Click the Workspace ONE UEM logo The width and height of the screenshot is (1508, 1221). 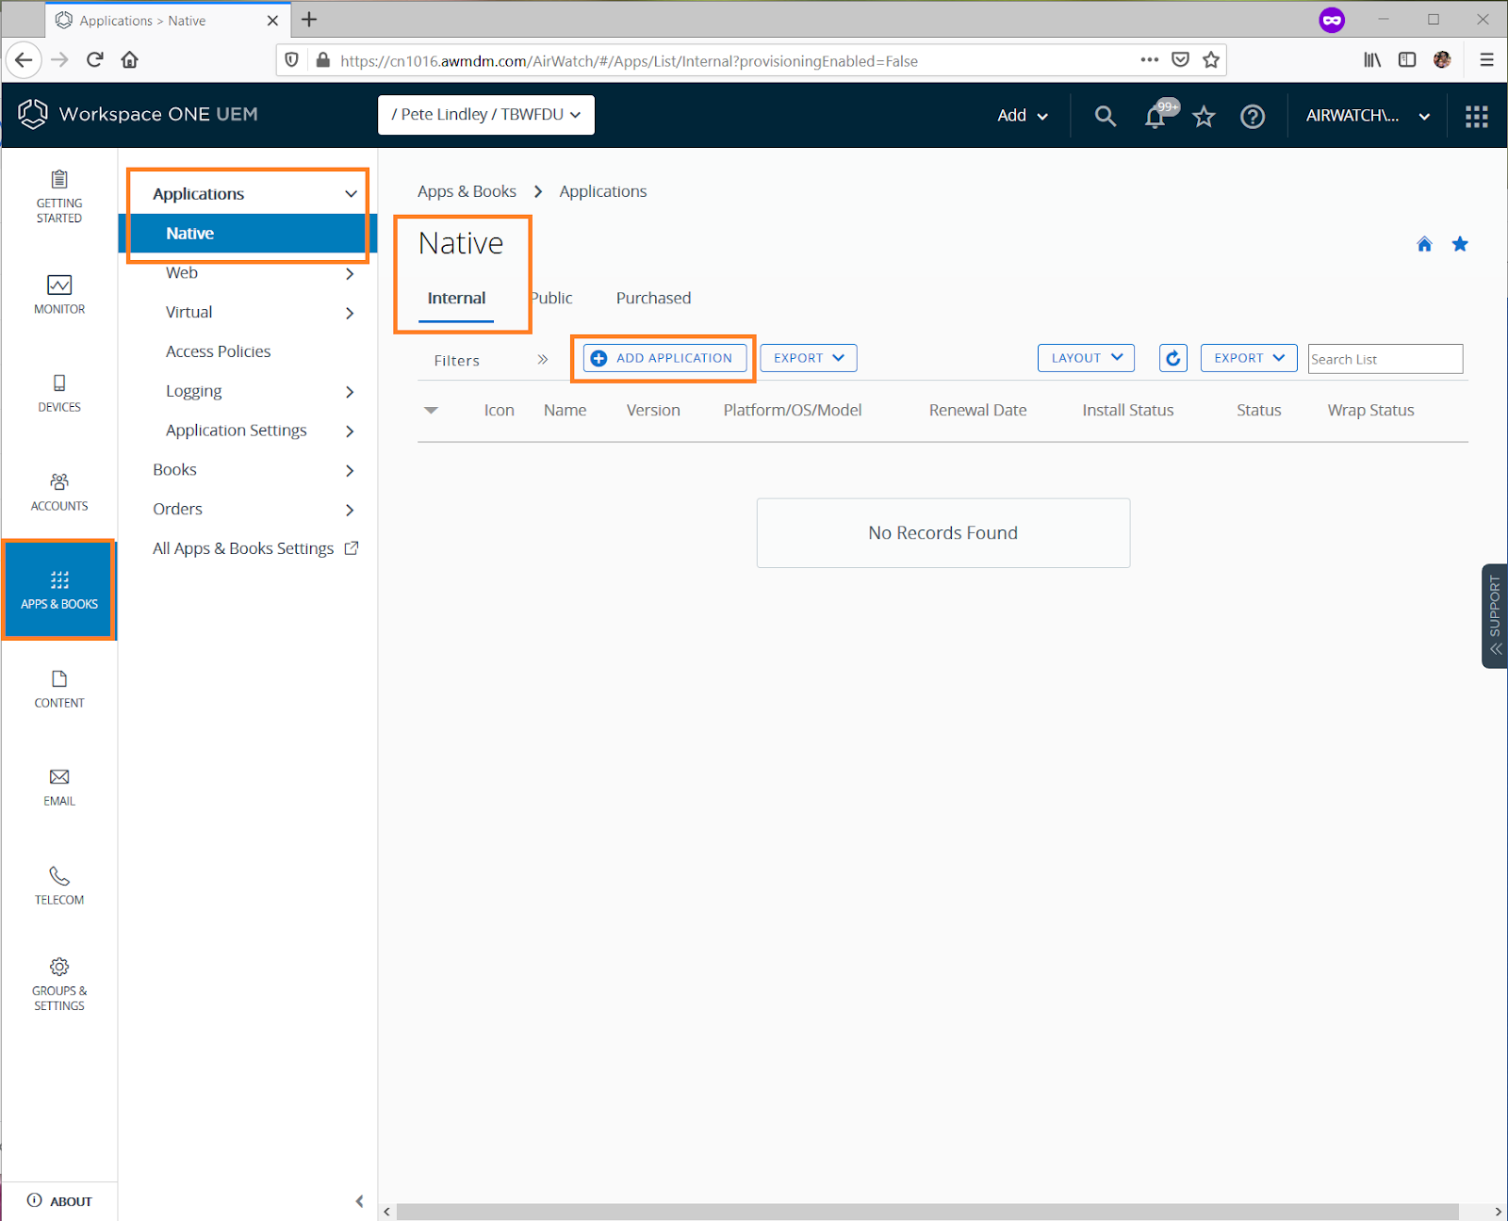pyautogui.click(x=138, y=114)
